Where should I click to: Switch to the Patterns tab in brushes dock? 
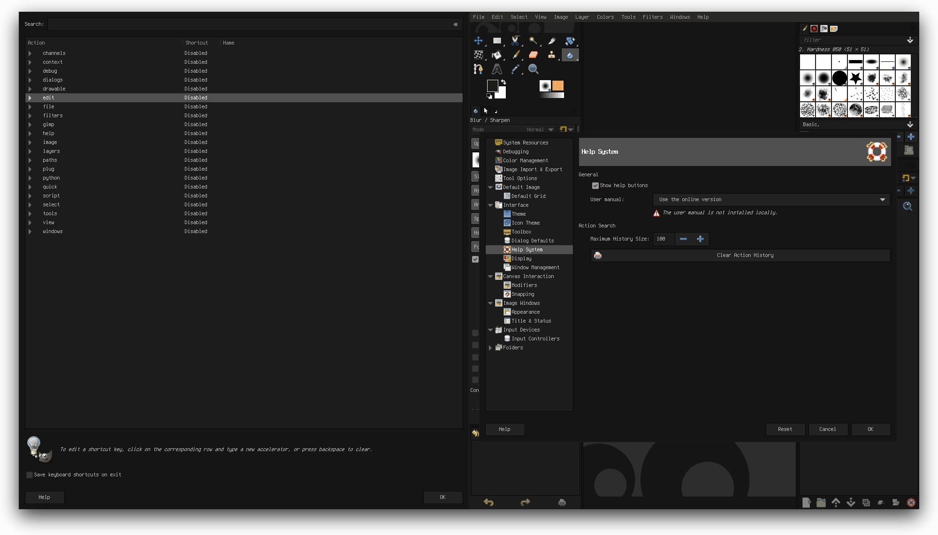coord(814,29)
